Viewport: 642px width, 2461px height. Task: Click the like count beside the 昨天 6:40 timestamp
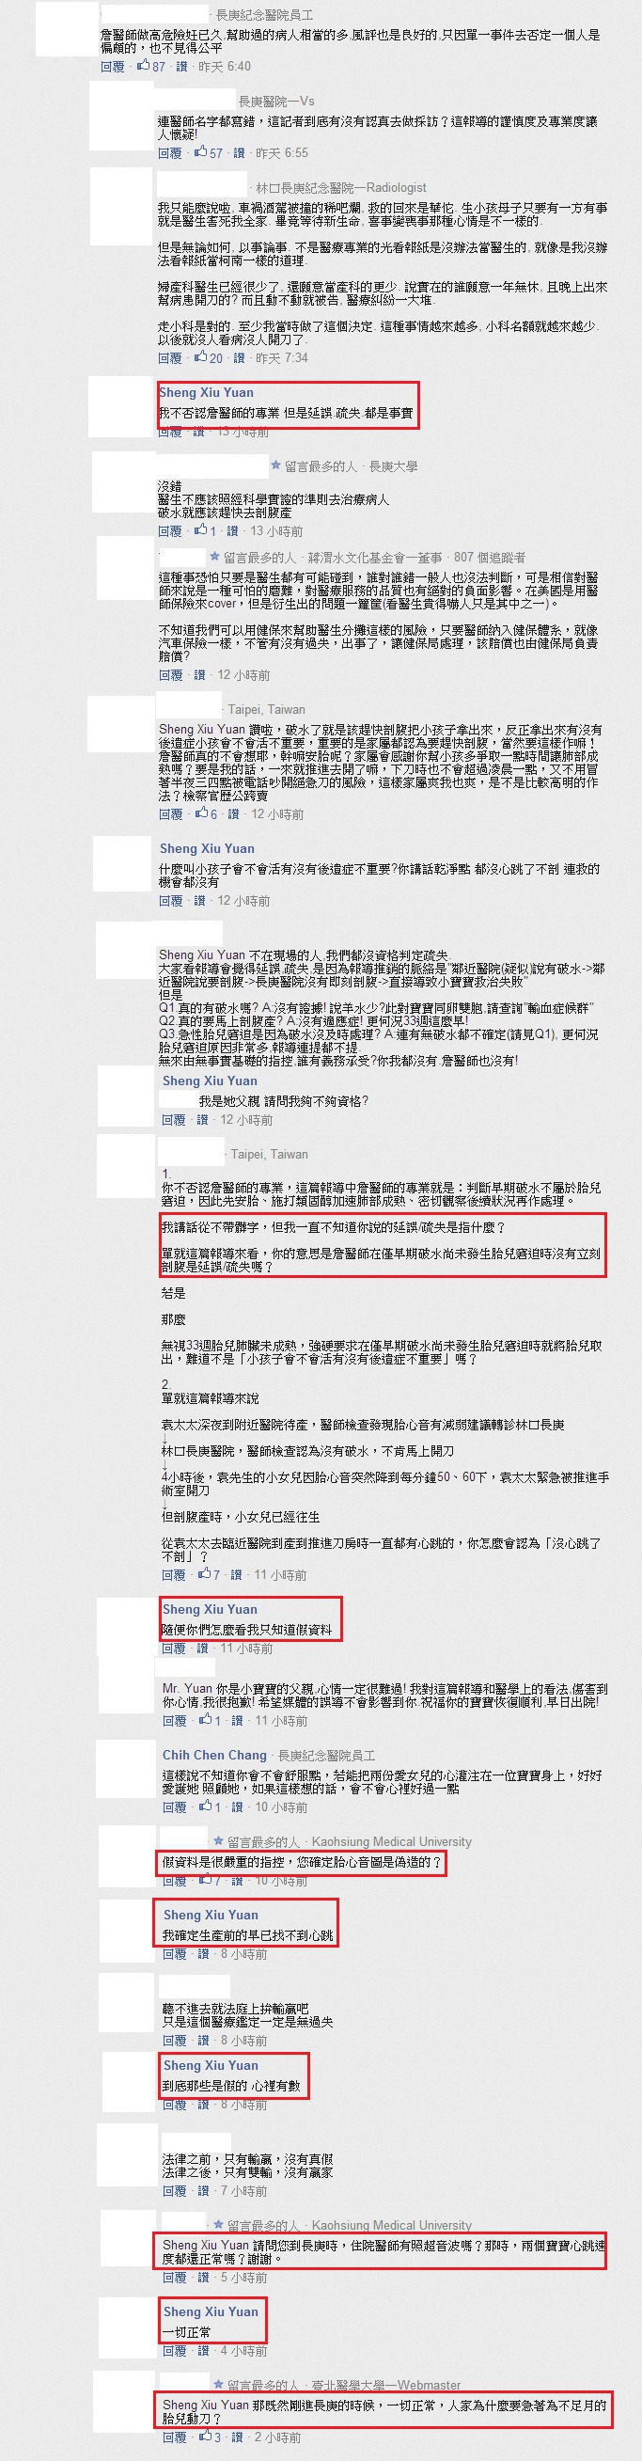(159, 67)
